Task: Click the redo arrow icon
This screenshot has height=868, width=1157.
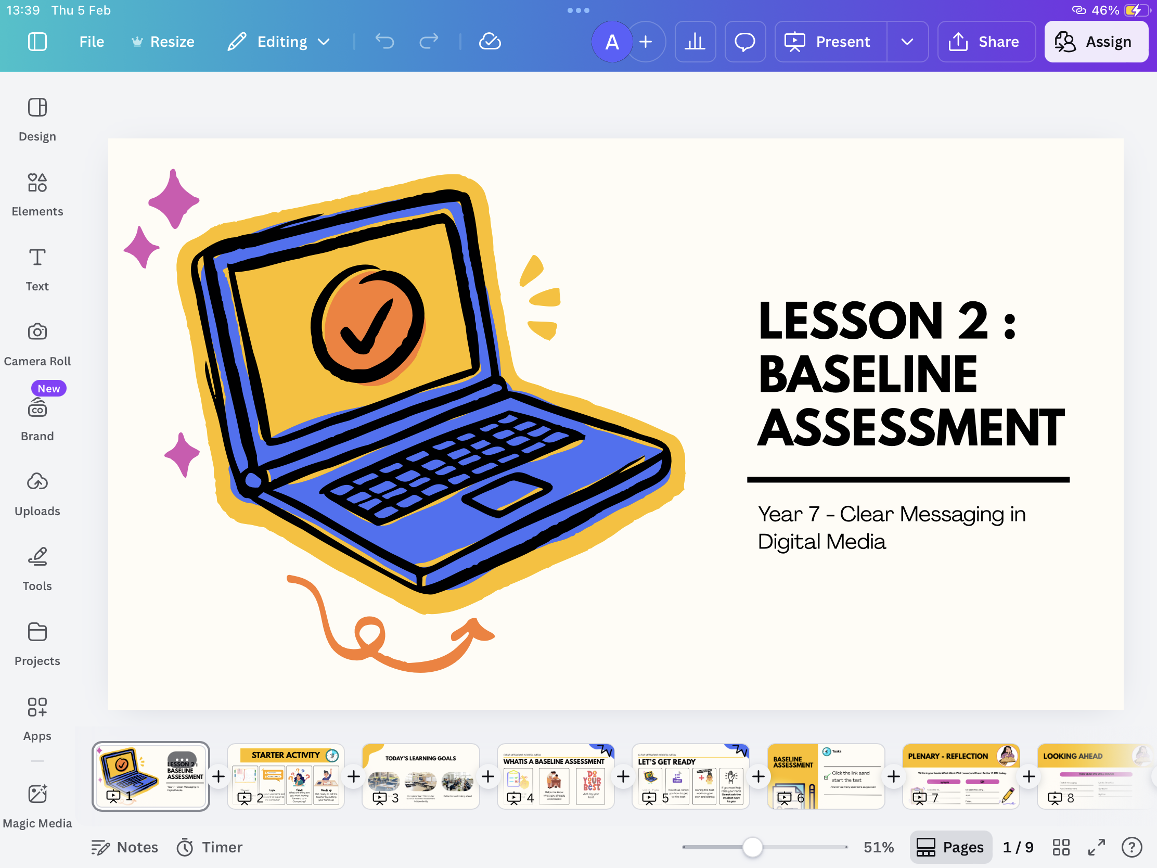Action: point(428,41)
